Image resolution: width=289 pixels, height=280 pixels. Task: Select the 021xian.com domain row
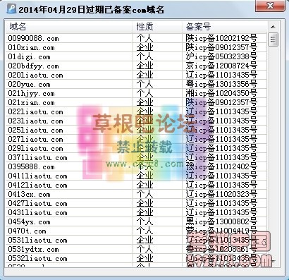tap(136, 102)
